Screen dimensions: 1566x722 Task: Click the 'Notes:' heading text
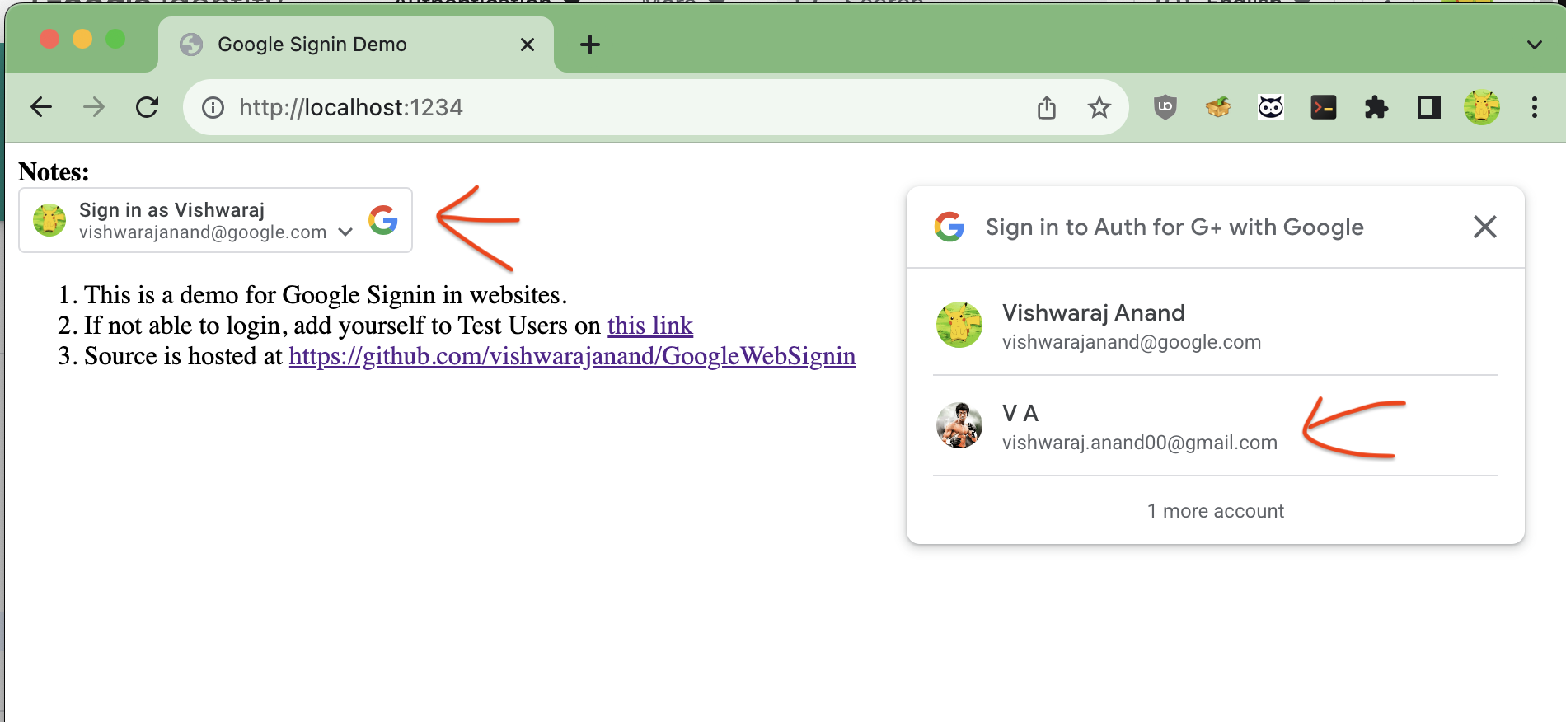tap(54, 171)
